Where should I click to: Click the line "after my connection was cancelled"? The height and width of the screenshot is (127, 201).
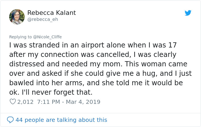click(x=93, y=54)
